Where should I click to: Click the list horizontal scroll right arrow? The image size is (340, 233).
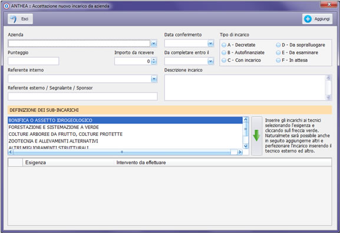pos(240,152)
